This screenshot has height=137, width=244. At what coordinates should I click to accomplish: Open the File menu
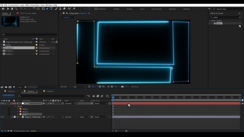[2, 5]
